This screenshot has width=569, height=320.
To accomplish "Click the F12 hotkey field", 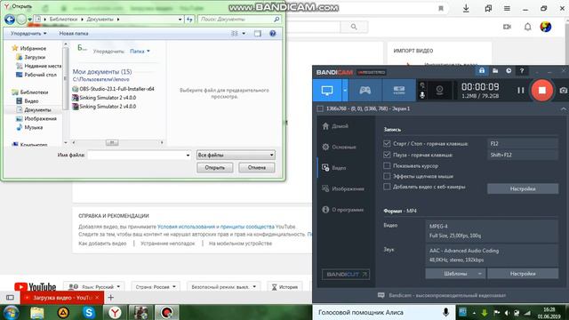I will tap(523, 144).
